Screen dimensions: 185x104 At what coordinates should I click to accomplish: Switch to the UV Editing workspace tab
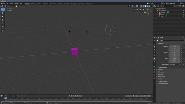point(46,4)
